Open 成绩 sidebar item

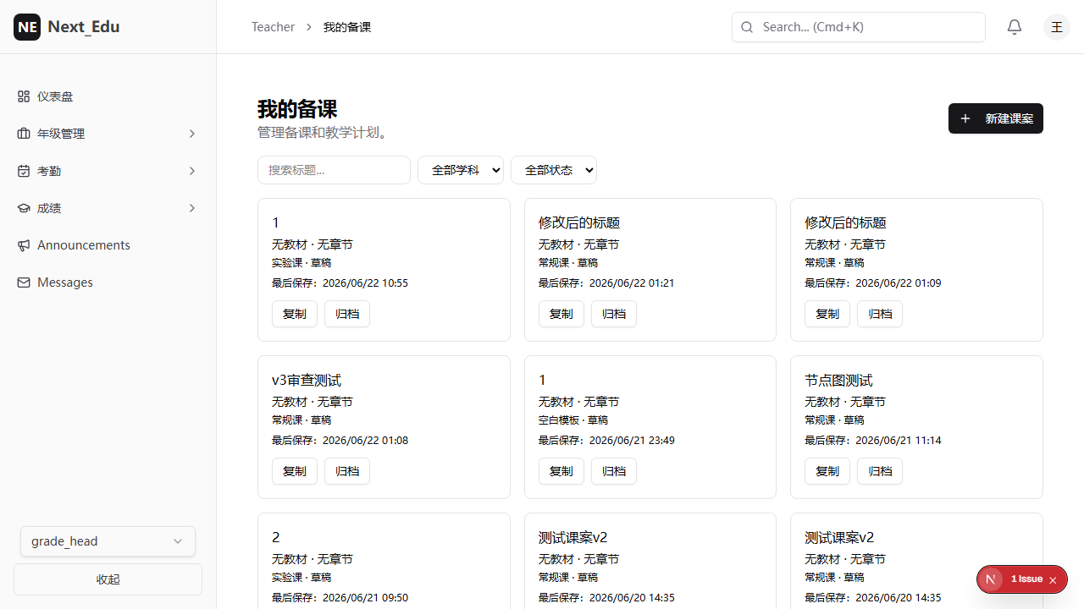click(108, 208)
